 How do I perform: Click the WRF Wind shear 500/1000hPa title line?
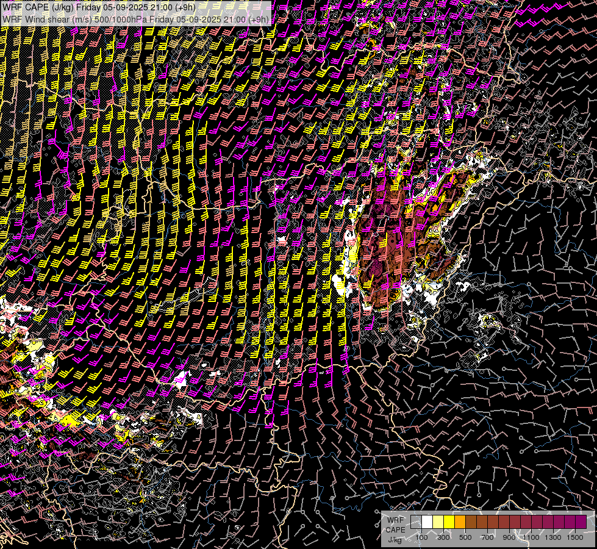tap(135, 19)
